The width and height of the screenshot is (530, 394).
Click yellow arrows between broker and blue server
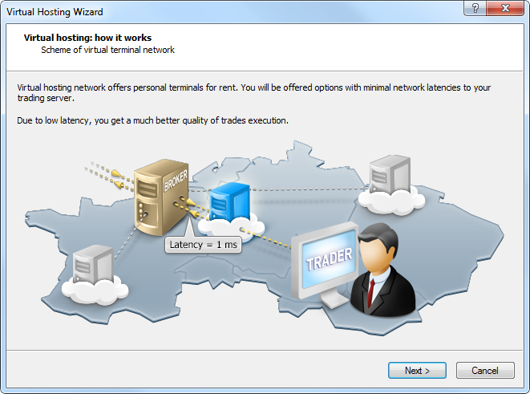(191, 207)
